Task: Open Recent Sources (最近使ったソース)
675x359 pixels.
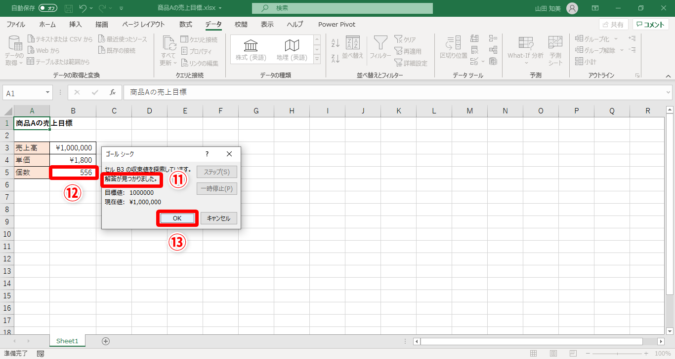Action: pyautogui.click(x=123, y=39)
